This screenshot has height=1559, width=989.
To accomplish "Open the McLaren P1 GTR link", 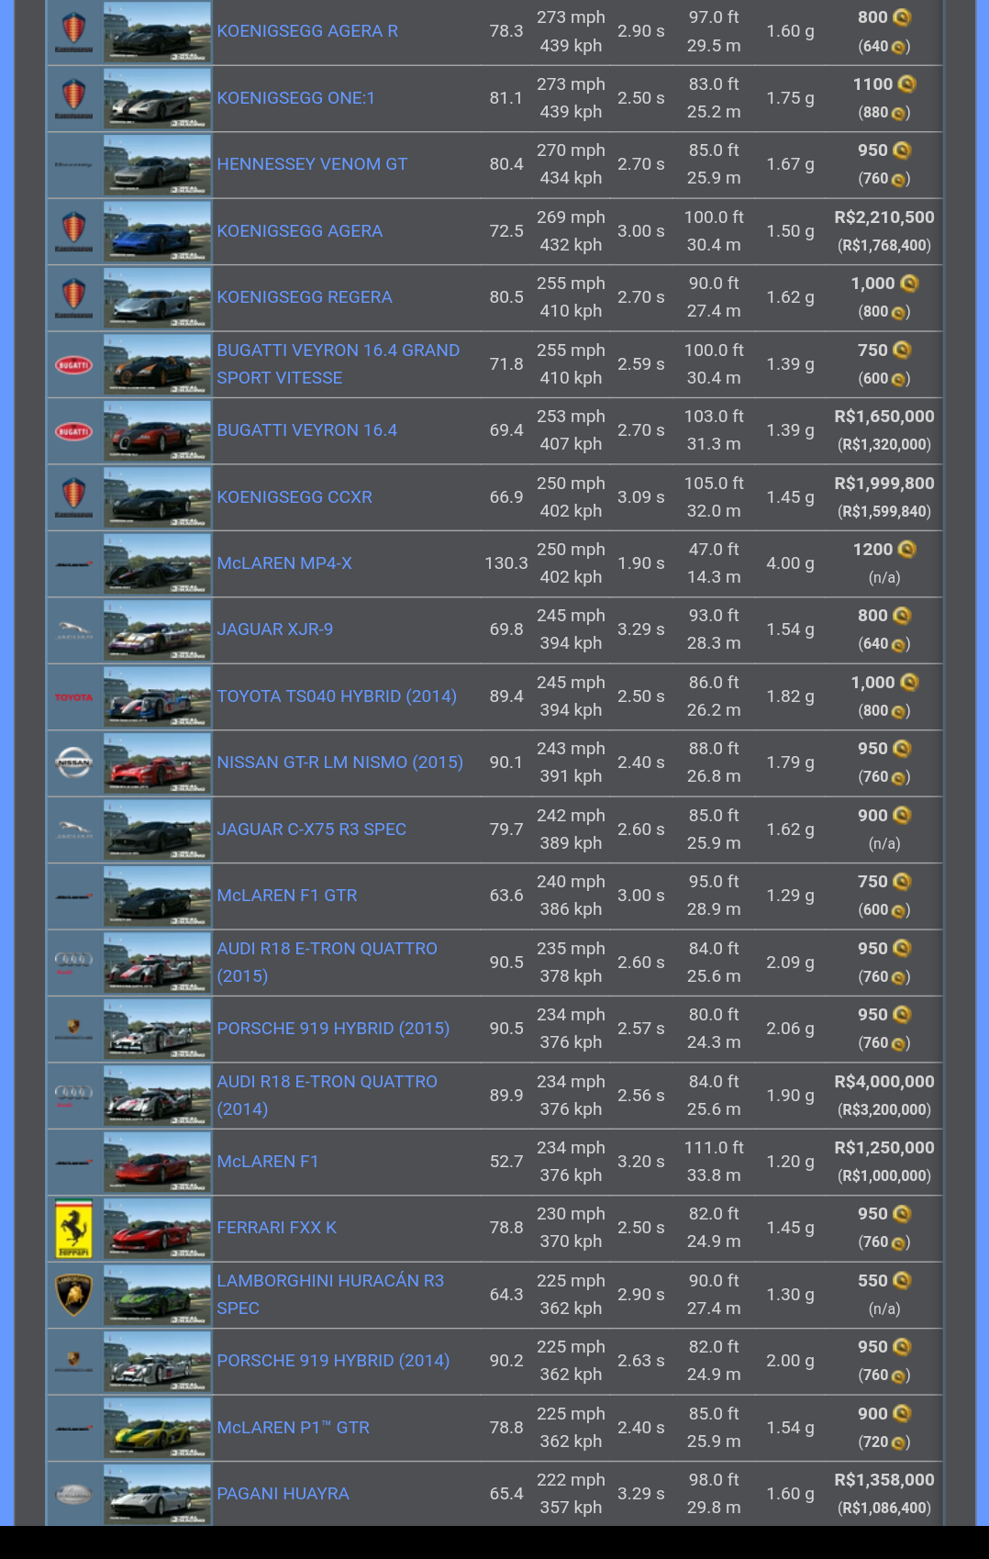I will point(294,1428).
